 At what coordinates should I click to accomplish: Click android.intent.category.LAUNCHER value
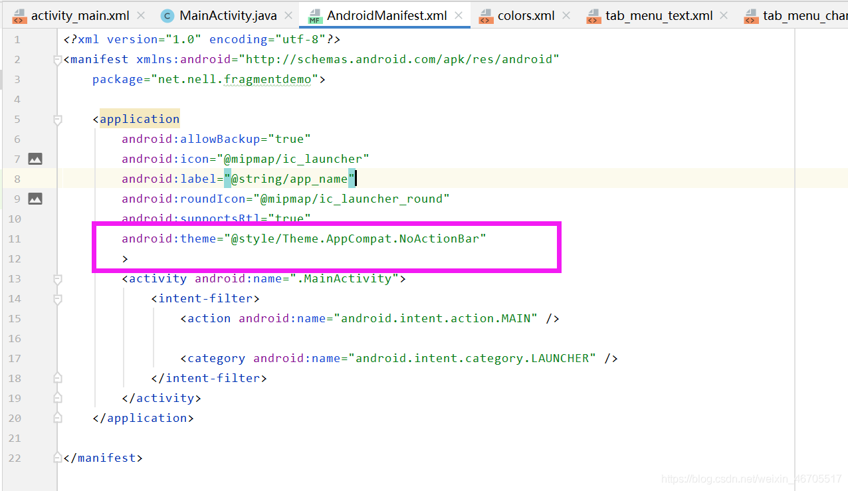pos(472,358)
